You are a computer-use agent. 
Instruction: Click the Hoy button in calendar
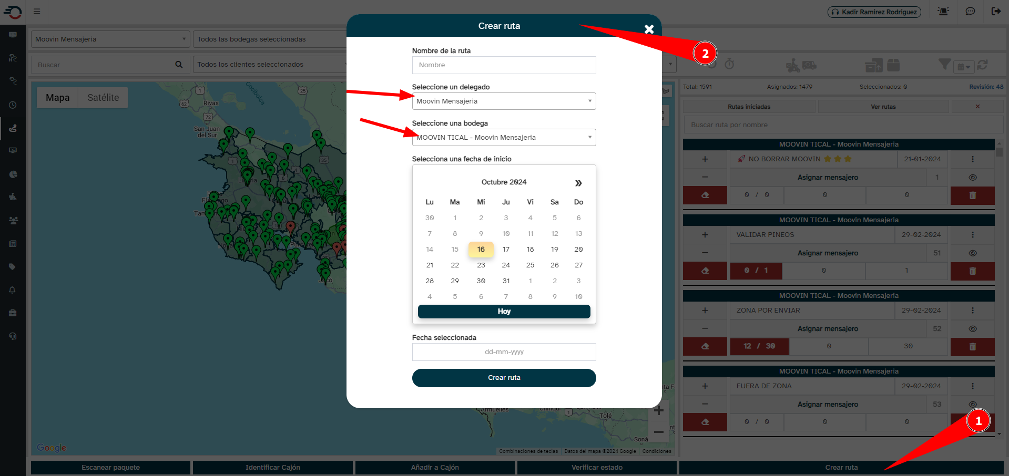point(504,312)
